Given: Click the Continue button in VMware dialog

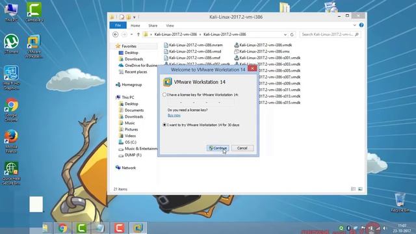Looking at the screenshot, I should [x=218, y=148].
